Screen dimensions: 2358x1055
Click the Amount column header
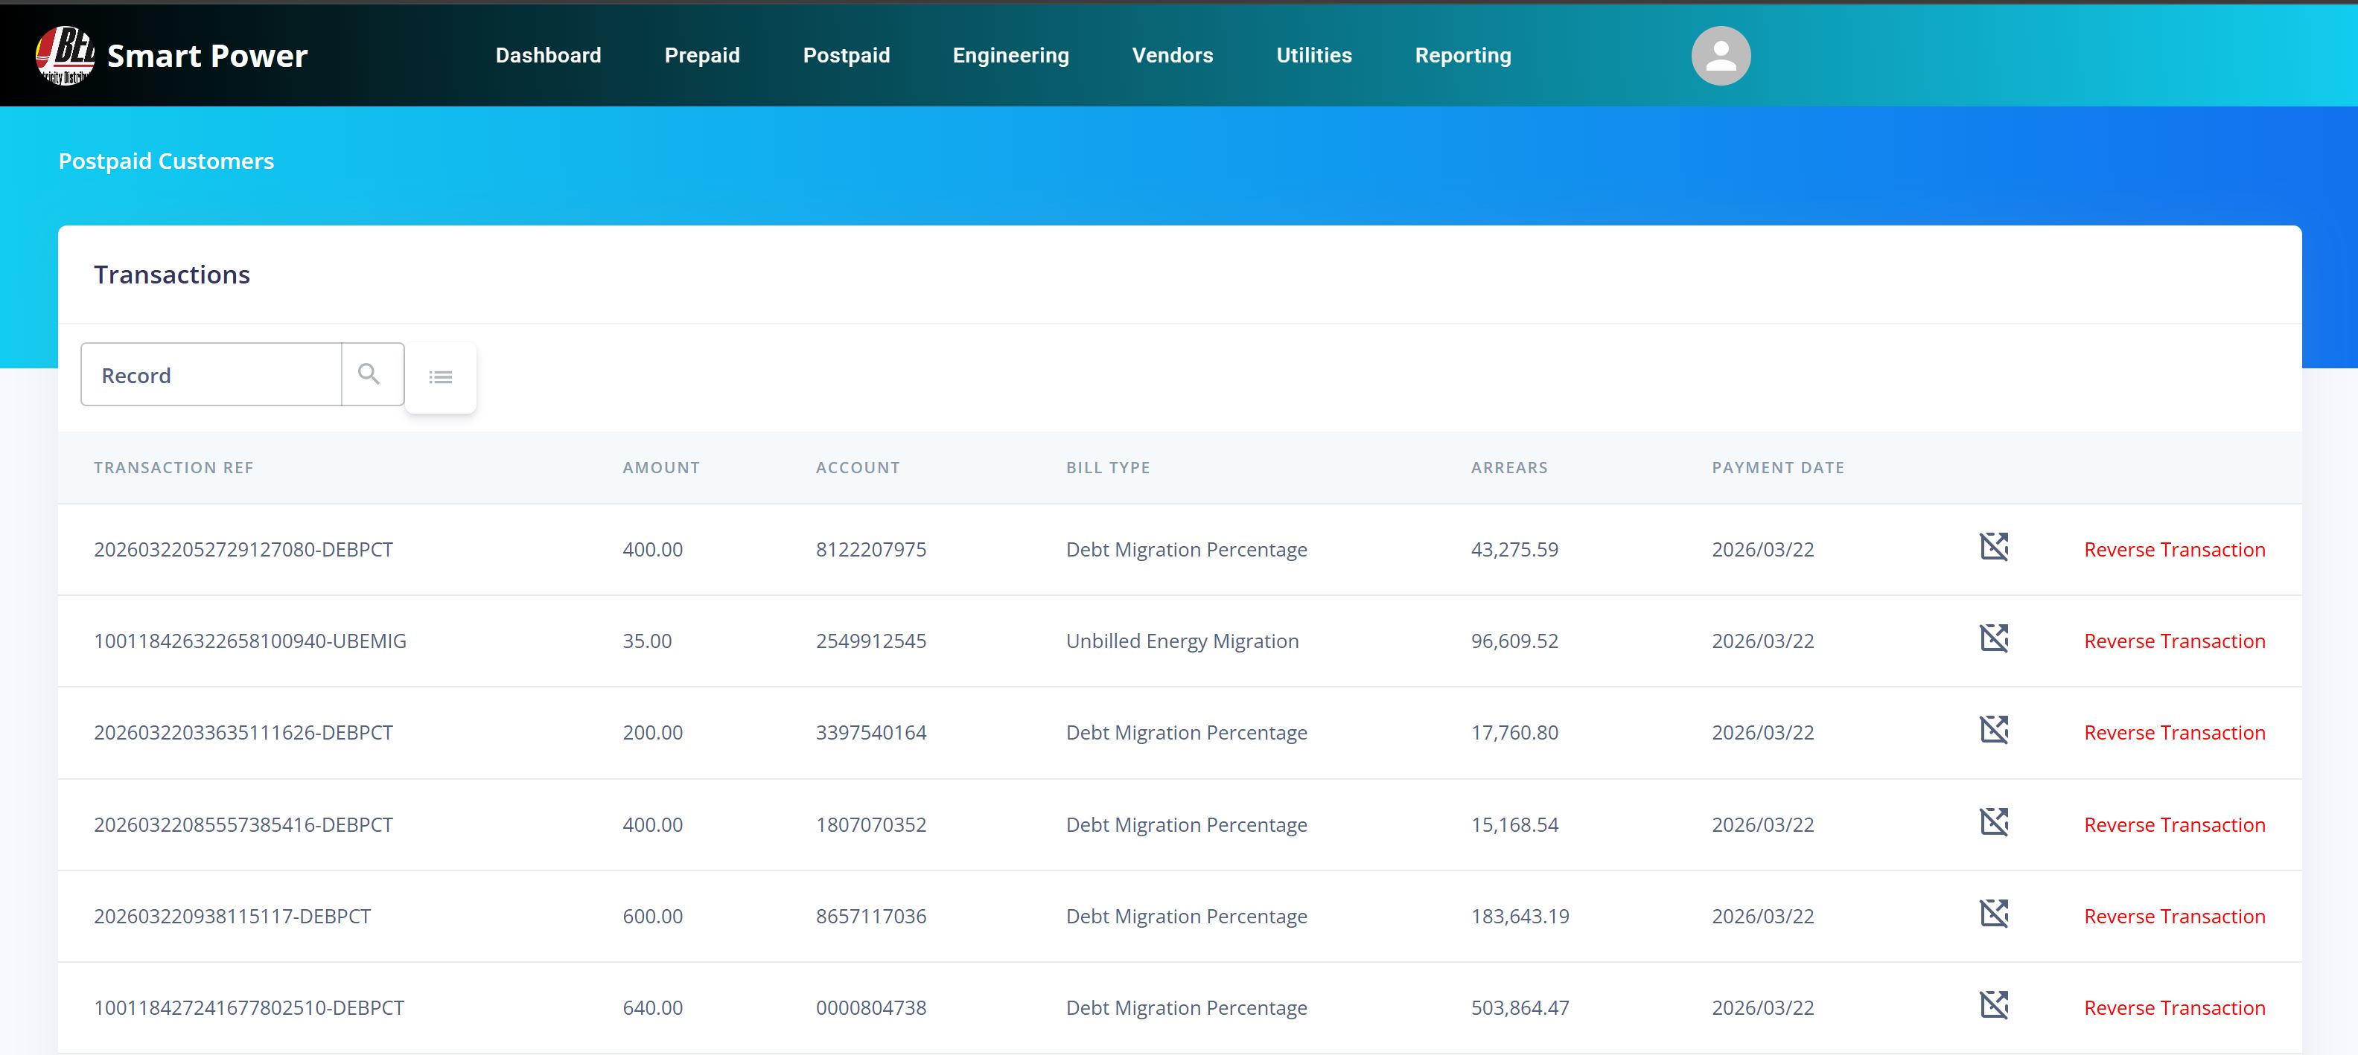(661, 467)
